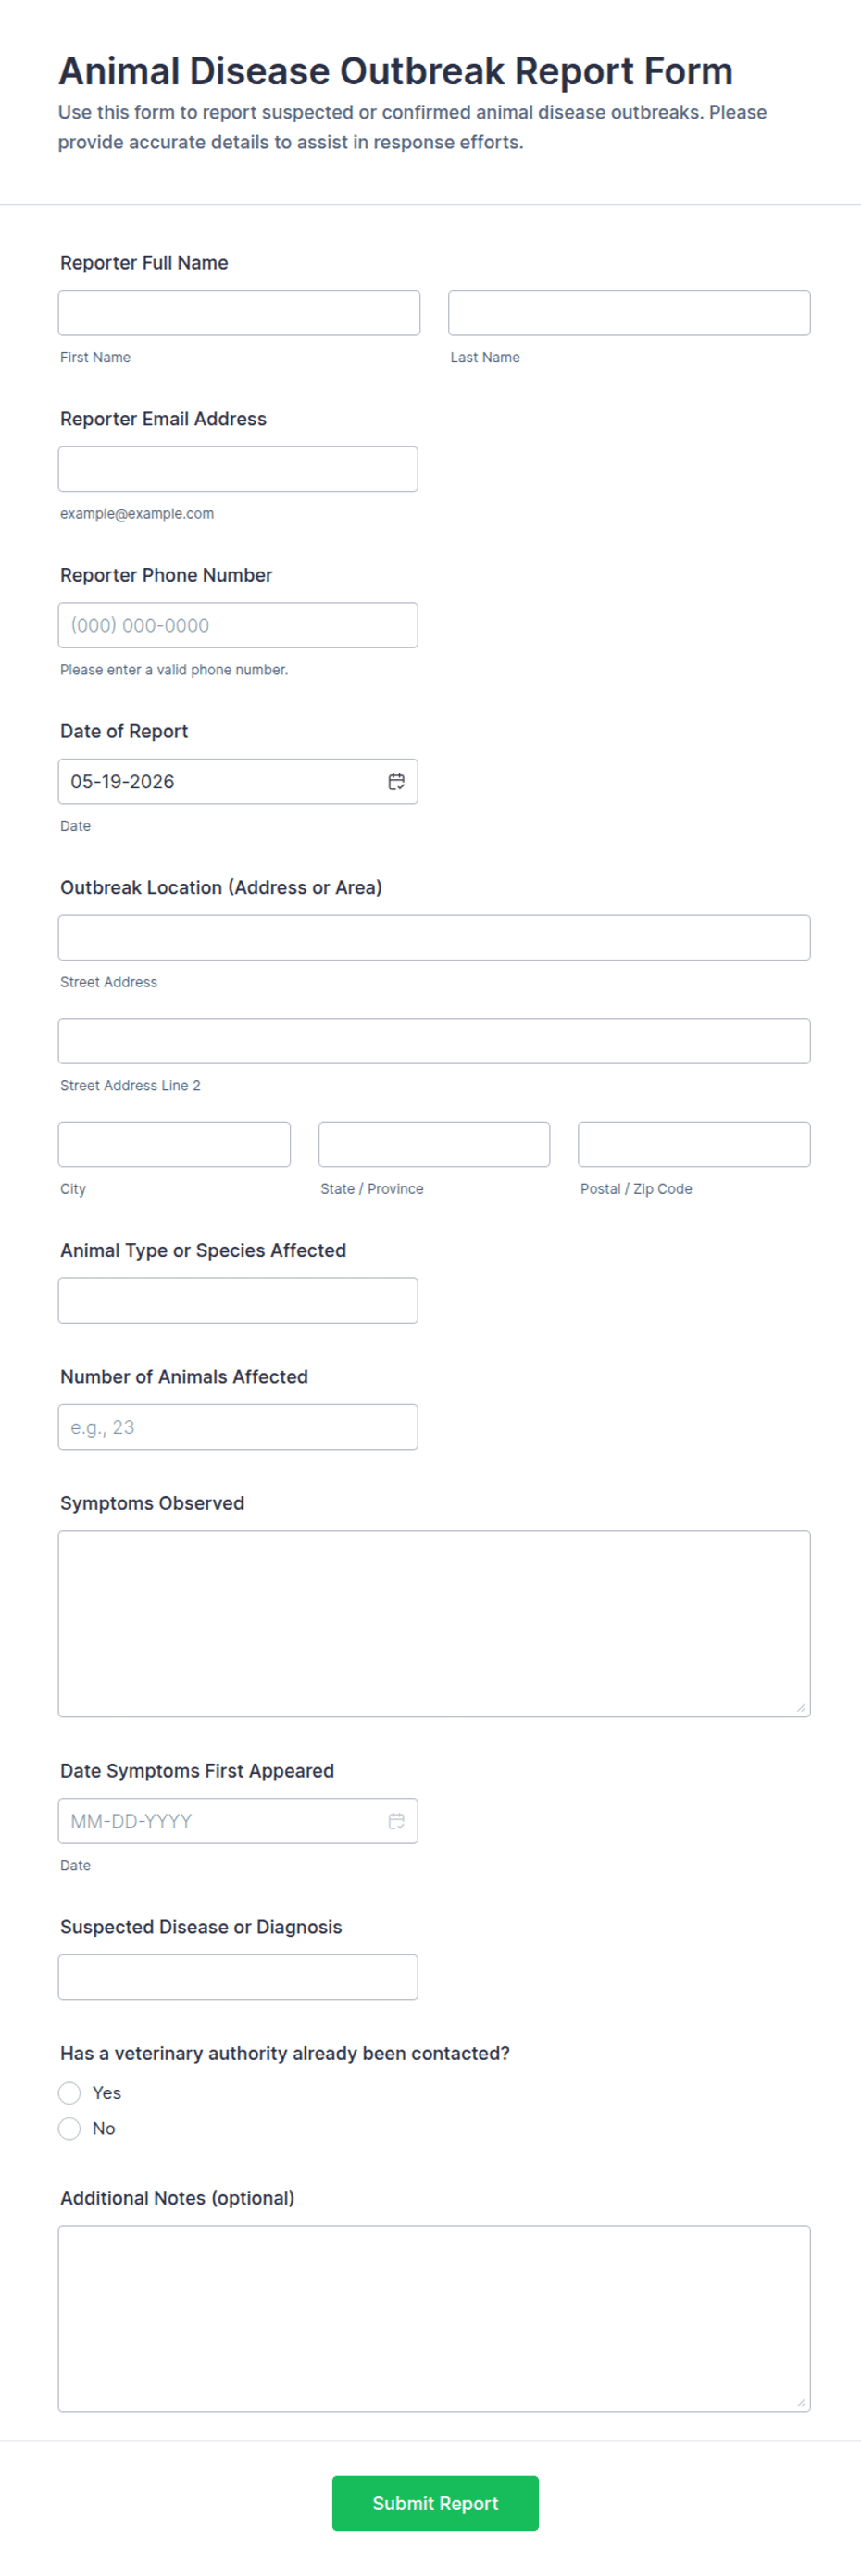The image size is (861, 2576).
Task: Click the Date of Report text field
Action: click(220, 781)
